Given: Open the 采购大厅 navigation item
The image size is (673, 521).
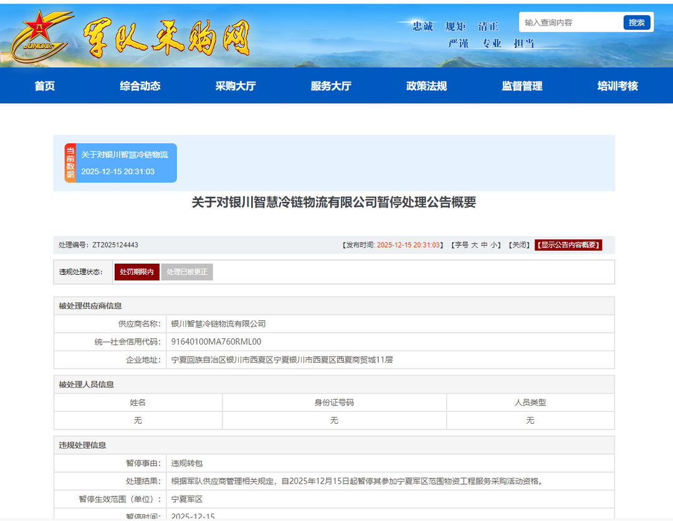Looking at the screenshot, I should (x=236, y=86).
